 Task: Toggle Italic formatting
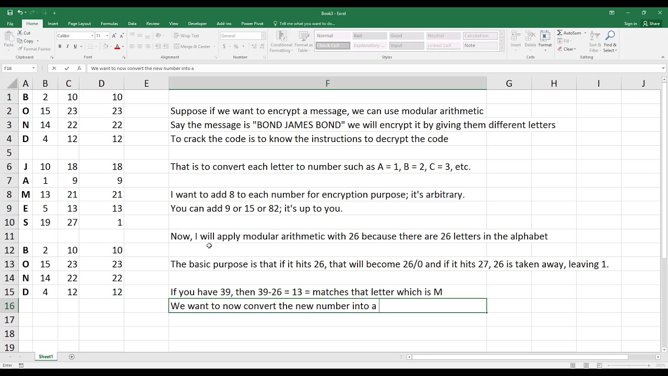[x=67, y=46]
